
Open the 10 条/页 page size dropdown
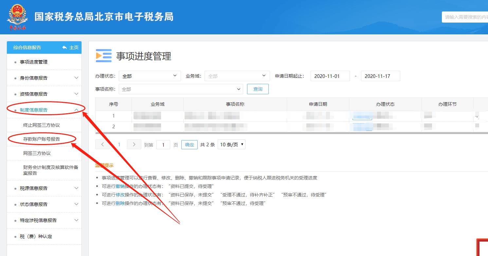click(x=231, y=144)
